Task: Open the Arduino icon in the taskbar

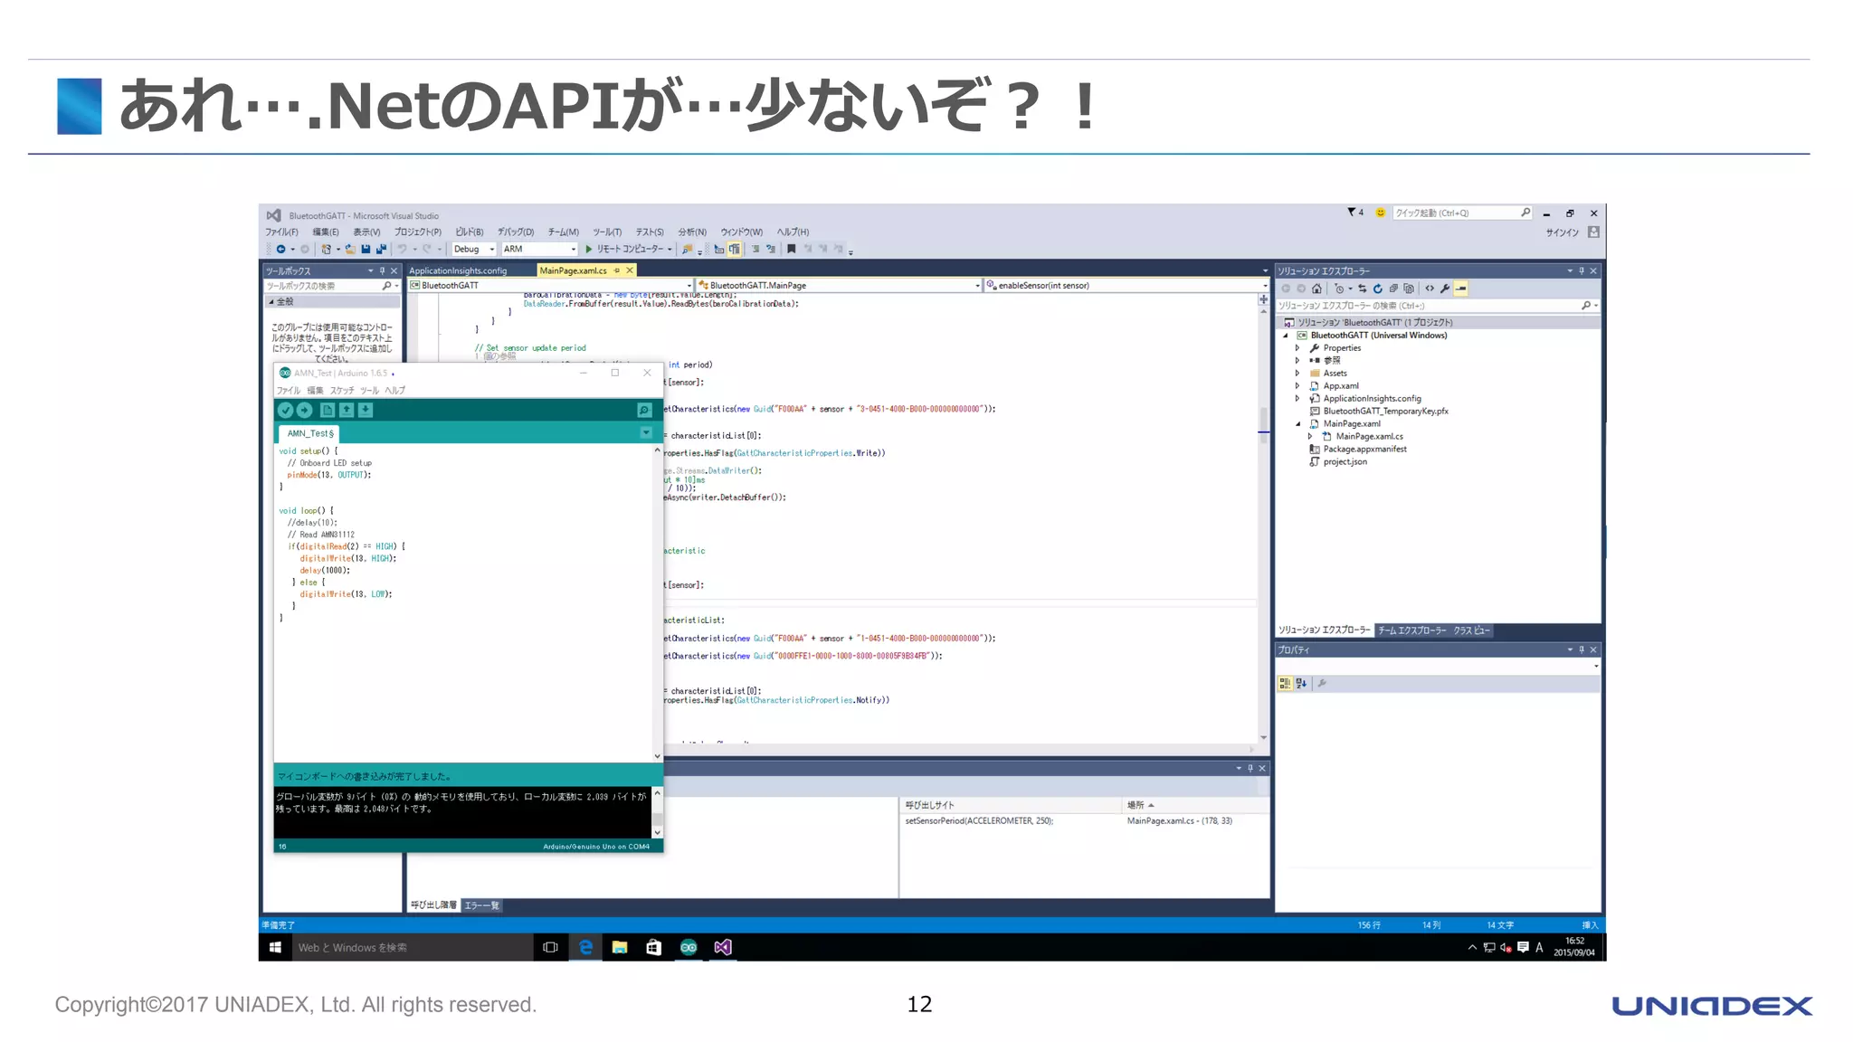Action: (x=689, y=947)
